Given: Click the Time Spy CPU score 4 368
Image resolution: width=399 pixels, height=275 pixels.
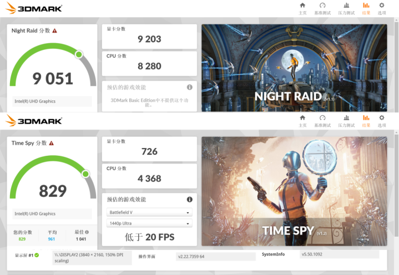Looking at the screenshot, I should coord(149,179).
